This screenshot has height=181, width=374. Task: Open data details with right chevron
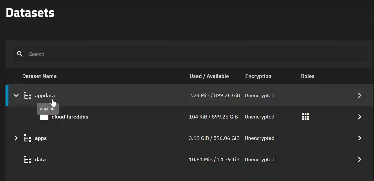(x=360, y=159)
